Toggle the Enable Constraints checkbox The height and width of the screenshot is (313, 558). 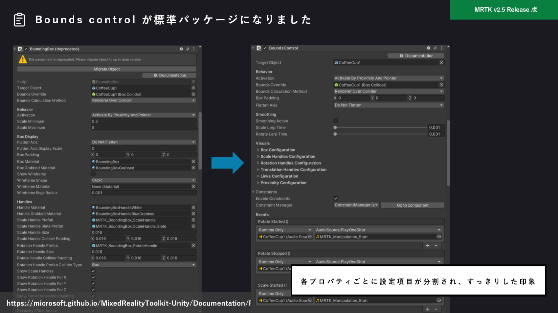coord(336,198)
